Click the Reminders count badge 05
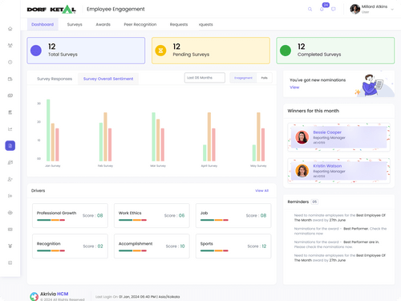The height and width of the screenshot is (301, 401). tap(314, 201)
